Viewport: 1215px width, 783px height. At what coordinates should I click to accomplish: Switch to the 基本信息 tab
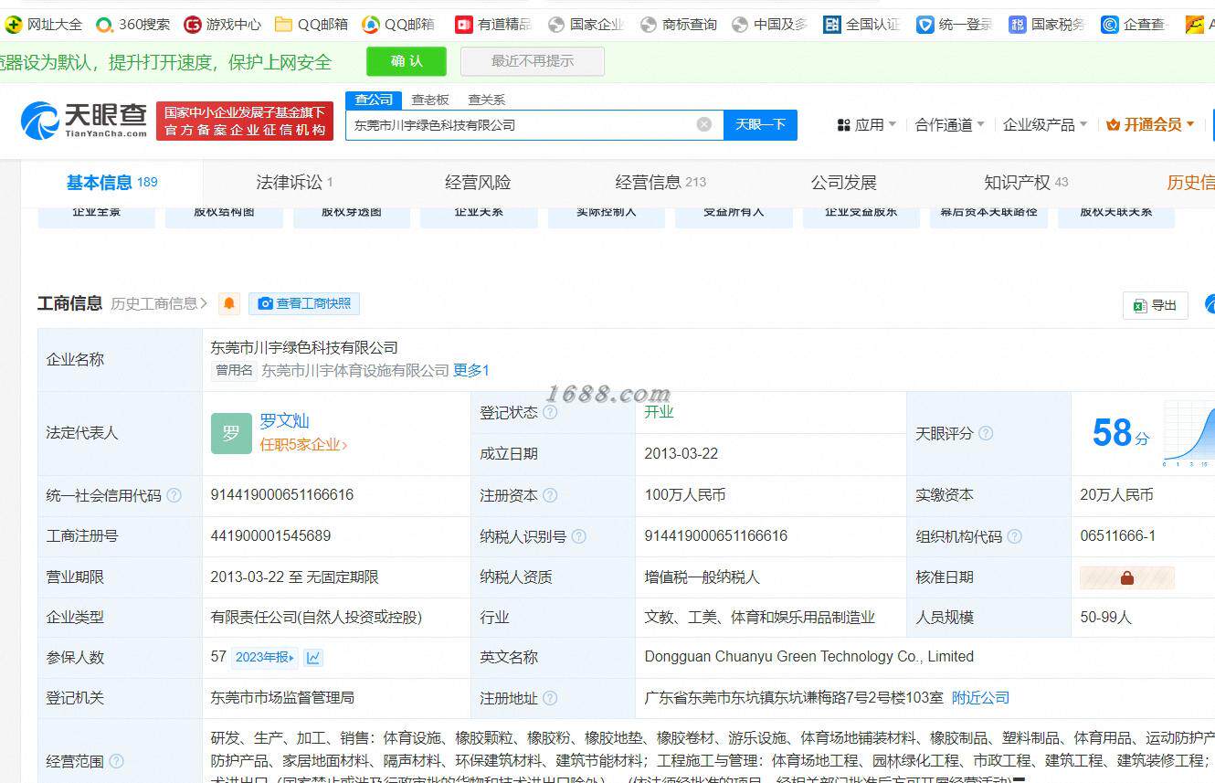click(112, 183)
